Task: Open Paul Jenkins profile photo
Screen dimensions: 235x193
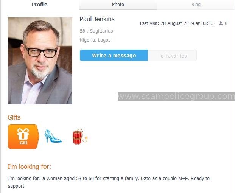Action: pos(40,61)
